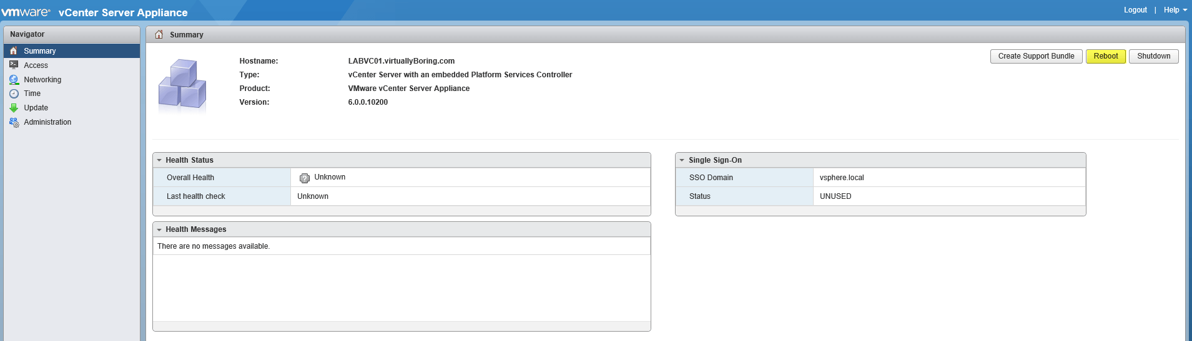Click the Overall Health row label

click(190, 178)
